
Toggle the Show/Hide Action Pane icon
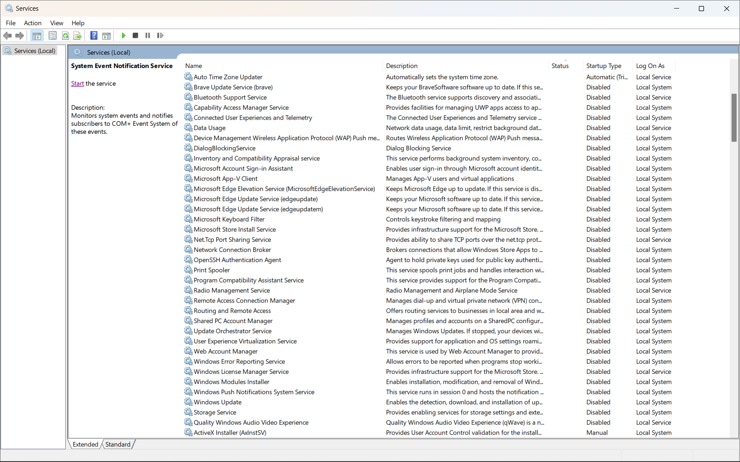coord(106,36)
